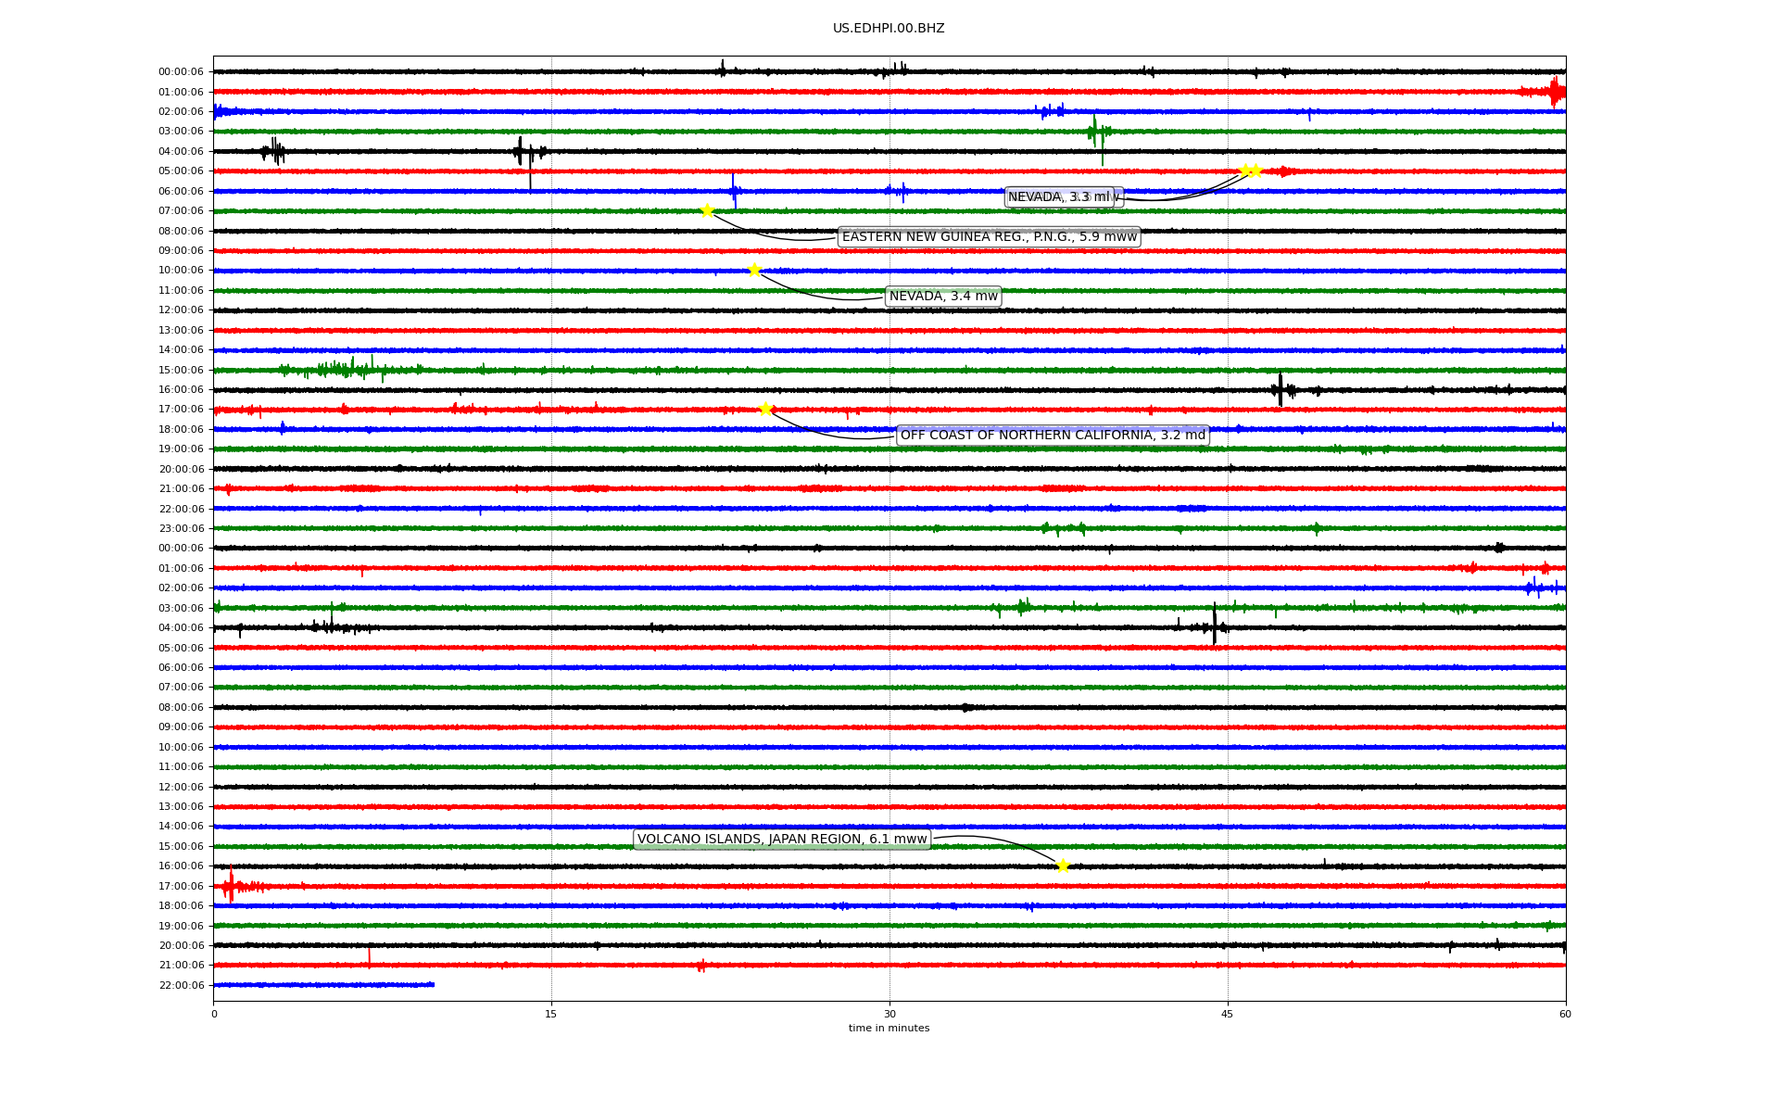Click the end of the short final blue trace

tap(433, 984)
